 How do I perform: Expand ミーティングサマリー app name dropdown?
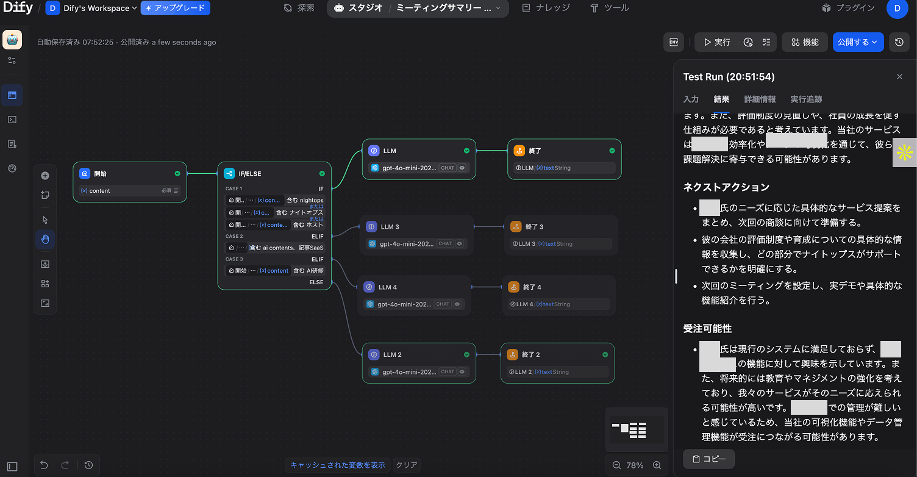[x=448, y=8]
